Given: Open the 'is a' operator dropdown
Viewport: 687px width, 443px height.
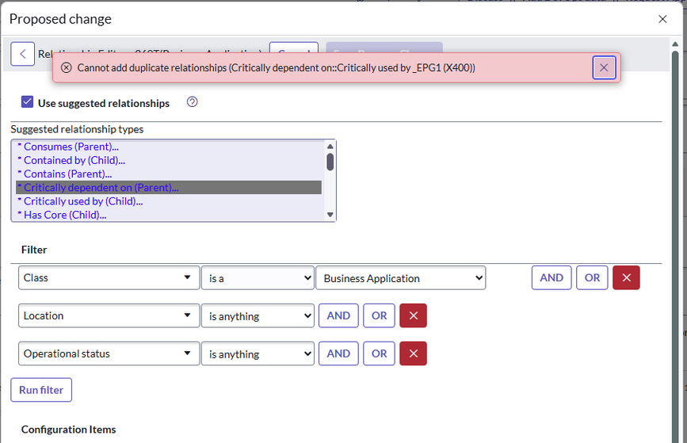Looking at the screenshot, I should [x=258, y=278].
